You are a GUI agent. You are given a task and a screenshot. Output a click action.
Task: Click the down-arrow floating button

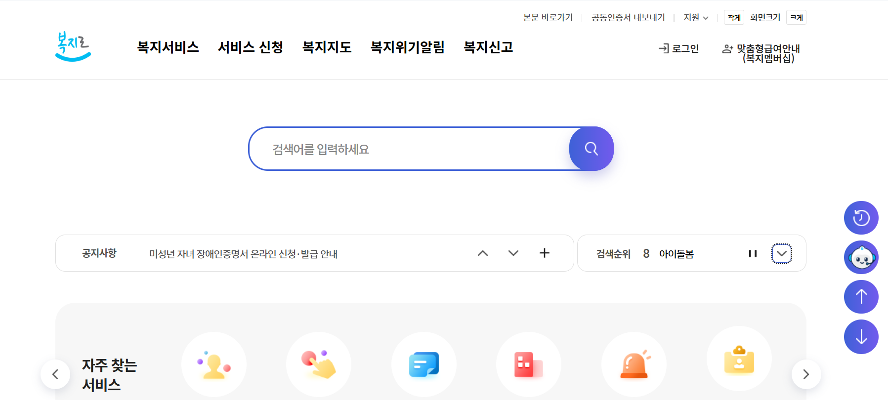click(861, 337)
